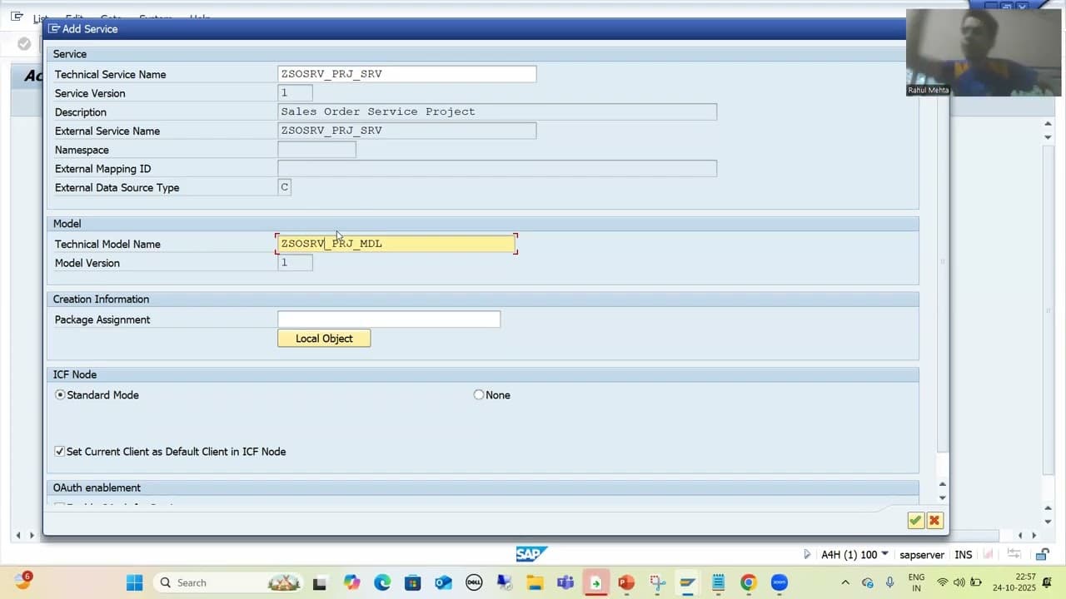Click the connection icon left of the lock
Viewport: 1066px width, 599px height.
[1014, 555]
